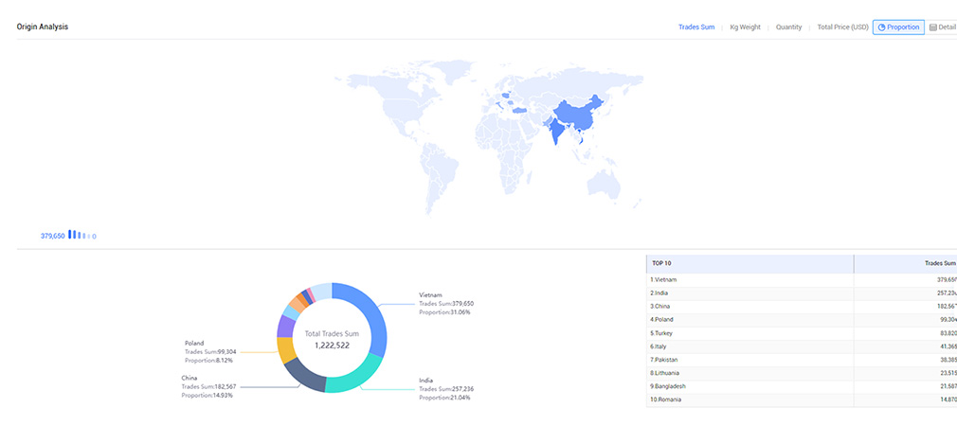This screenshot has height=426, width=957.
Task: Switch to the Trades Sum tab
Action: [695, 27]
